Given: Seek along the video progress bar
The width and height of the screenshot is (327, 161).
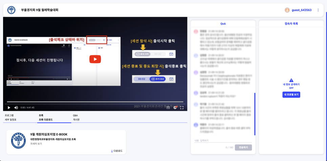Looking at the screenshot, I should 95,104.
